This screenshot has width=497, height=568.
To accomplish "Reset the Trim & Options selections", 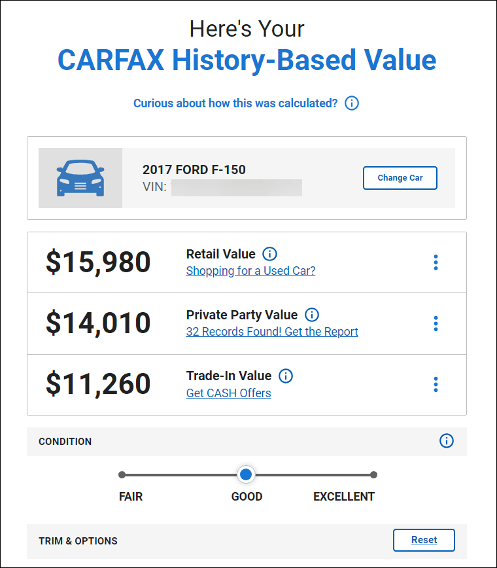I will tap(424, 540).
